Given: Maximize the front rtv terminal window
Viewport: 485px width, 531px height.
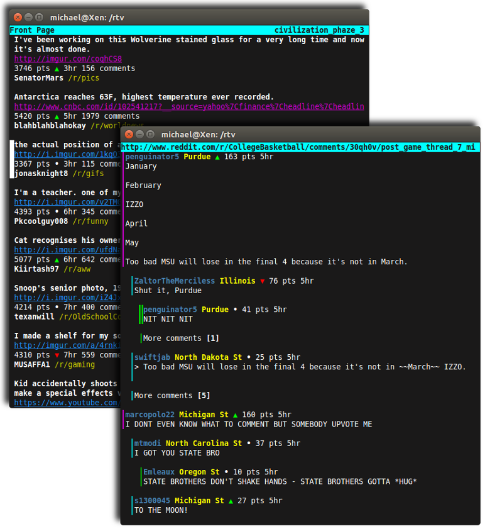Looking at the screenshot, I should tap(151, 135).
